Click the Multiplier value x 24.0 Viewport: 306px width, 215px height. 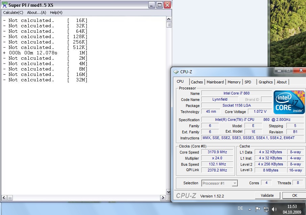coord(217,158)
